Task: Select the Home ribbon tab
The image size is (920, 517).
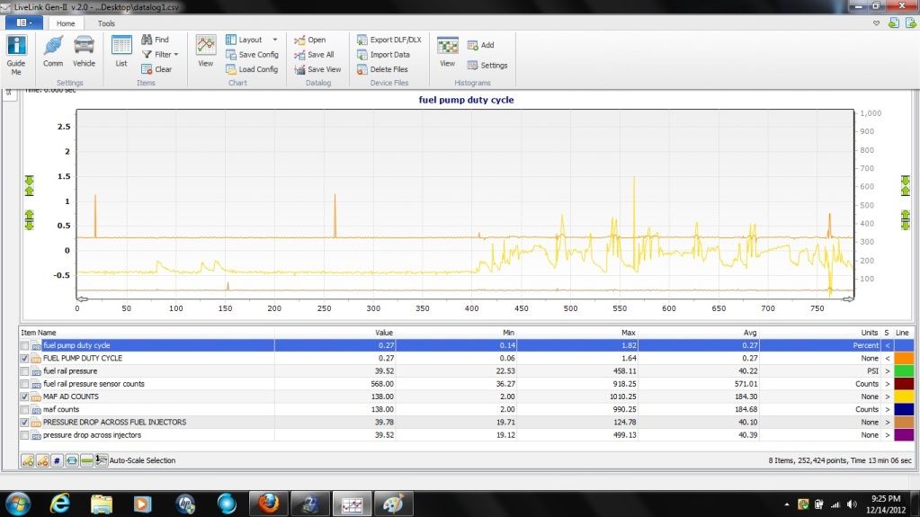Action: 66,23
